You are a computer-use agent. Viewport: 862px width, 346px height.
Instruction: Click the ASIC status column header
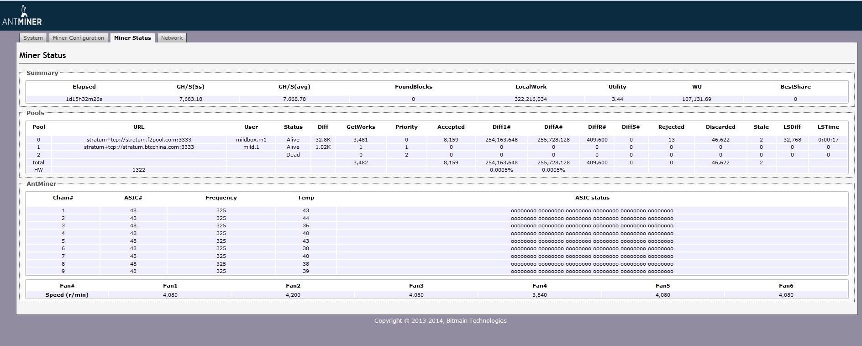(592, 198)
